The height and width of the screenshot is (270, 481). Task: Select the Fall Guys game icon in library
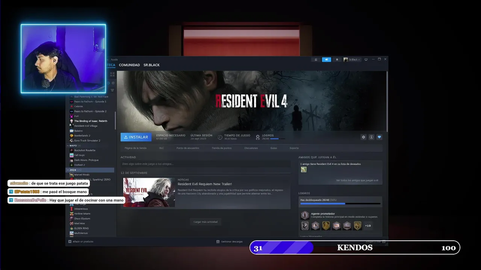coord(71,155)
